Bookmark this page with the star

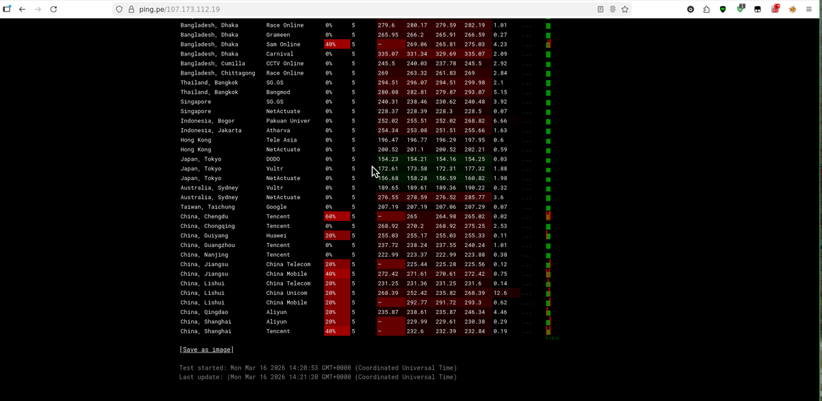click(625, 10)
